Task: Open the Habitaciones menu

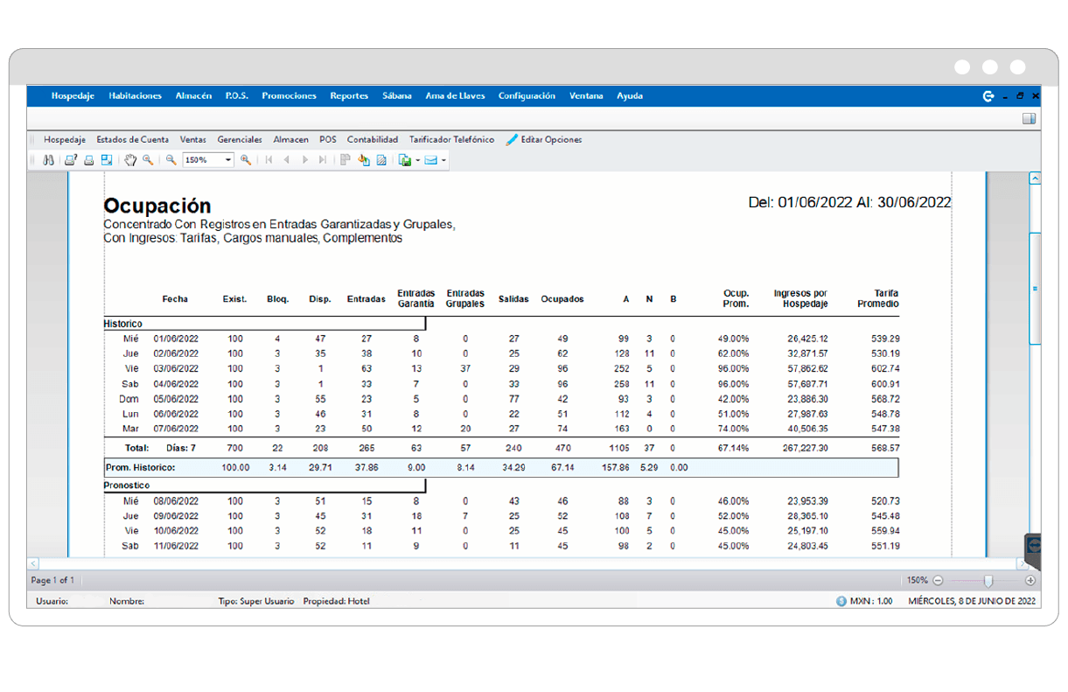Action: [136, 96]
